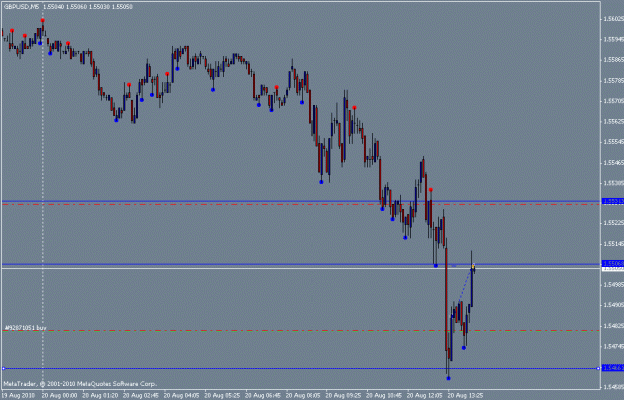624x400 pixels.
Task: Click the blue fractal dot below the lowest candle
Action: coord(449,378)
